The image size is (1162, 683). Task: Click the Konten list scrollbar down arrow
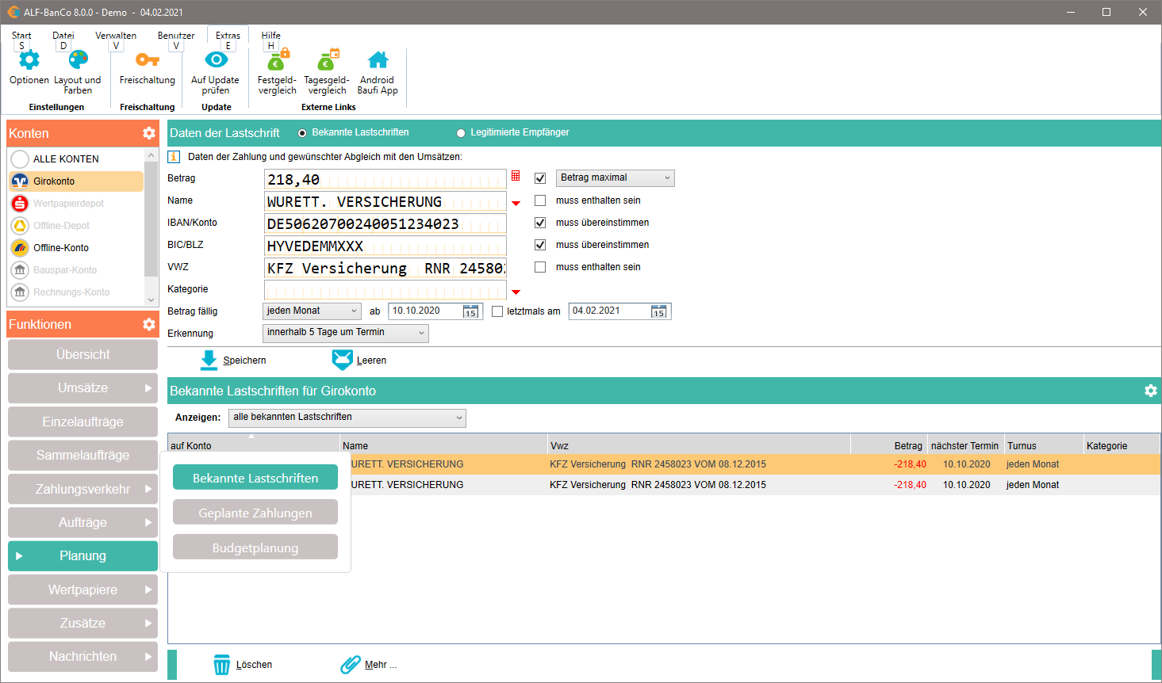pos(151,300)
